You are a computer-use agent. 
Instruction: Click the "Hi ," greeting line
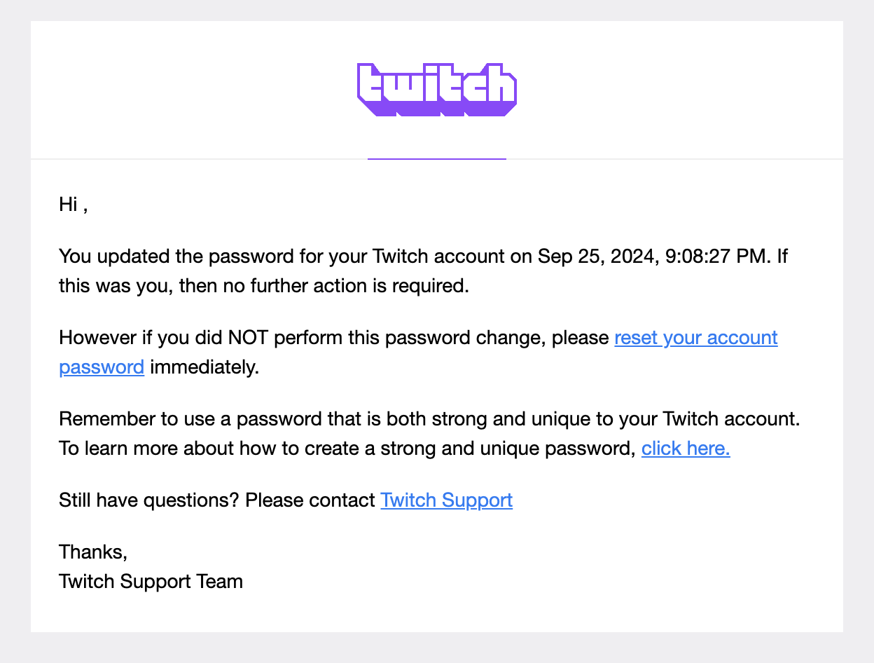pyautogui.click(x=74, y=205)
